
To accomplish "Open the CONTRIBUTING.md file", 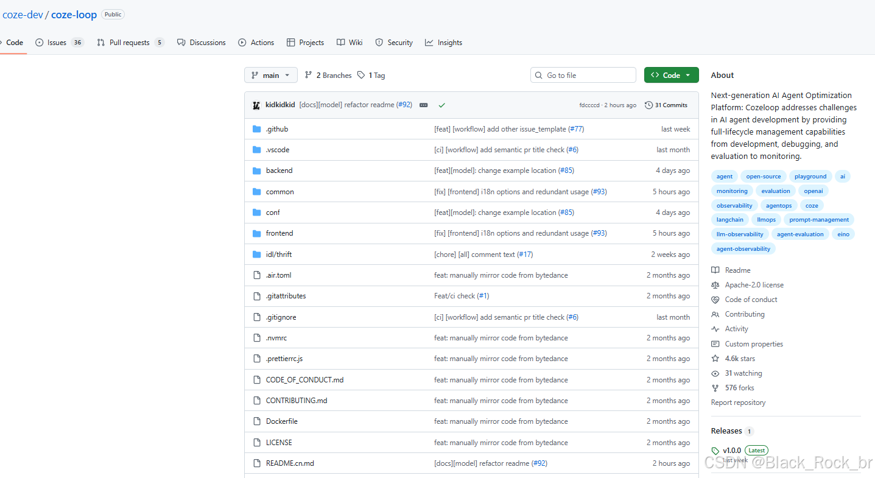I will tap(297, 401).
